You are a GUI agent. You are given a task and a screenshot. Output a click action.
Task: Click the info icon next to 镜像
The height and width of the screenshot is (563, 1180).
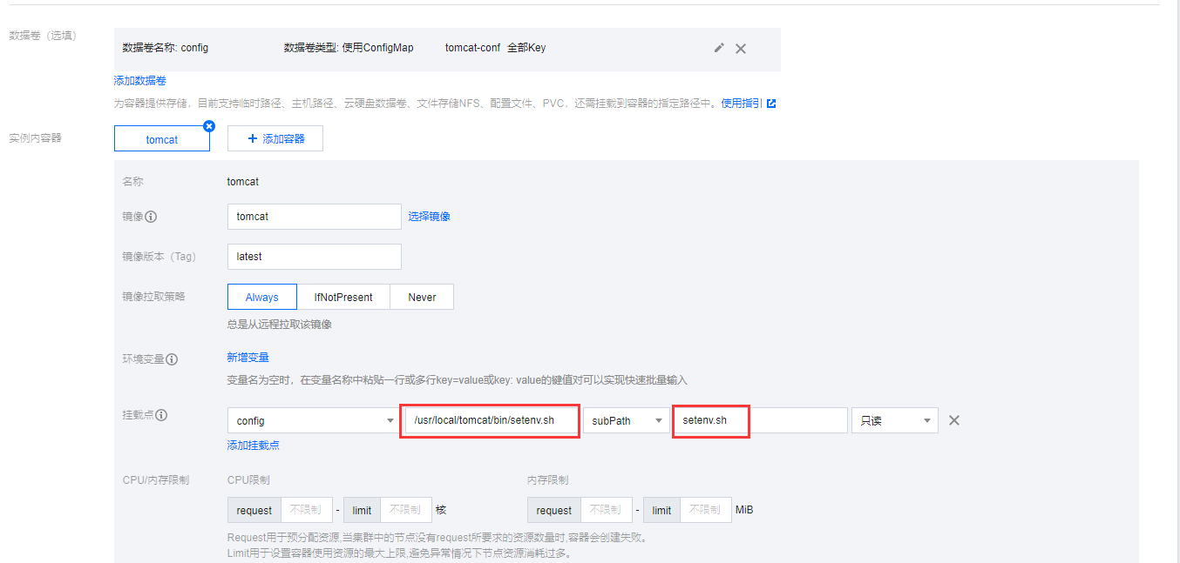(152, 217)
